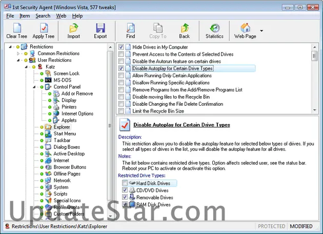Open the Item menu

point(25,16)
